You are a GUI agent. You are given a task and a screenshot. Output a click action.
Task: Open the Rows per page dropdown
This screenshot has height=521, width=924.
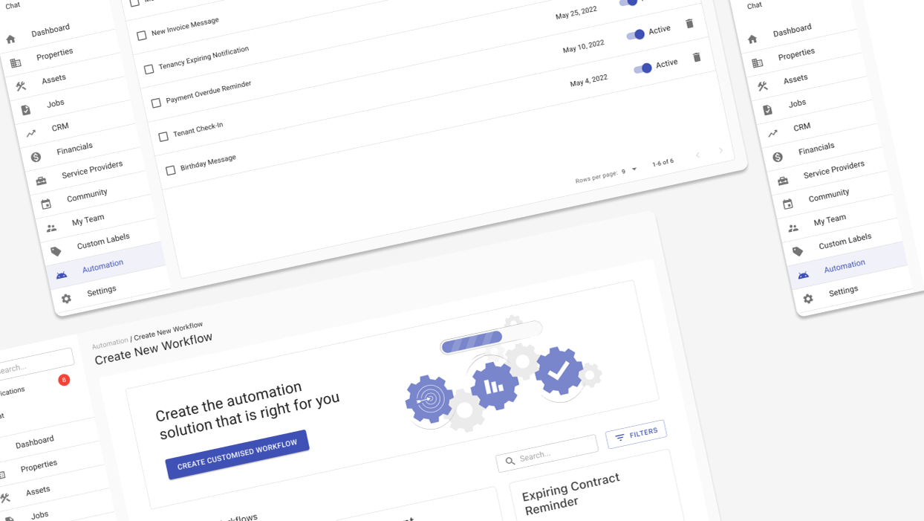coord(629,171)
